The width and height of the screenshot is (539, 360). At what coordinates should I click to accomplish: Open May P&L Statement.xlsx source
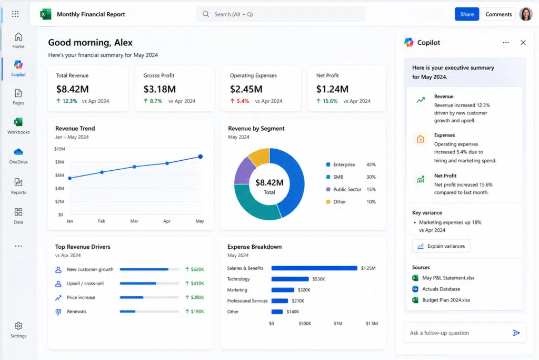pos(448,278)
